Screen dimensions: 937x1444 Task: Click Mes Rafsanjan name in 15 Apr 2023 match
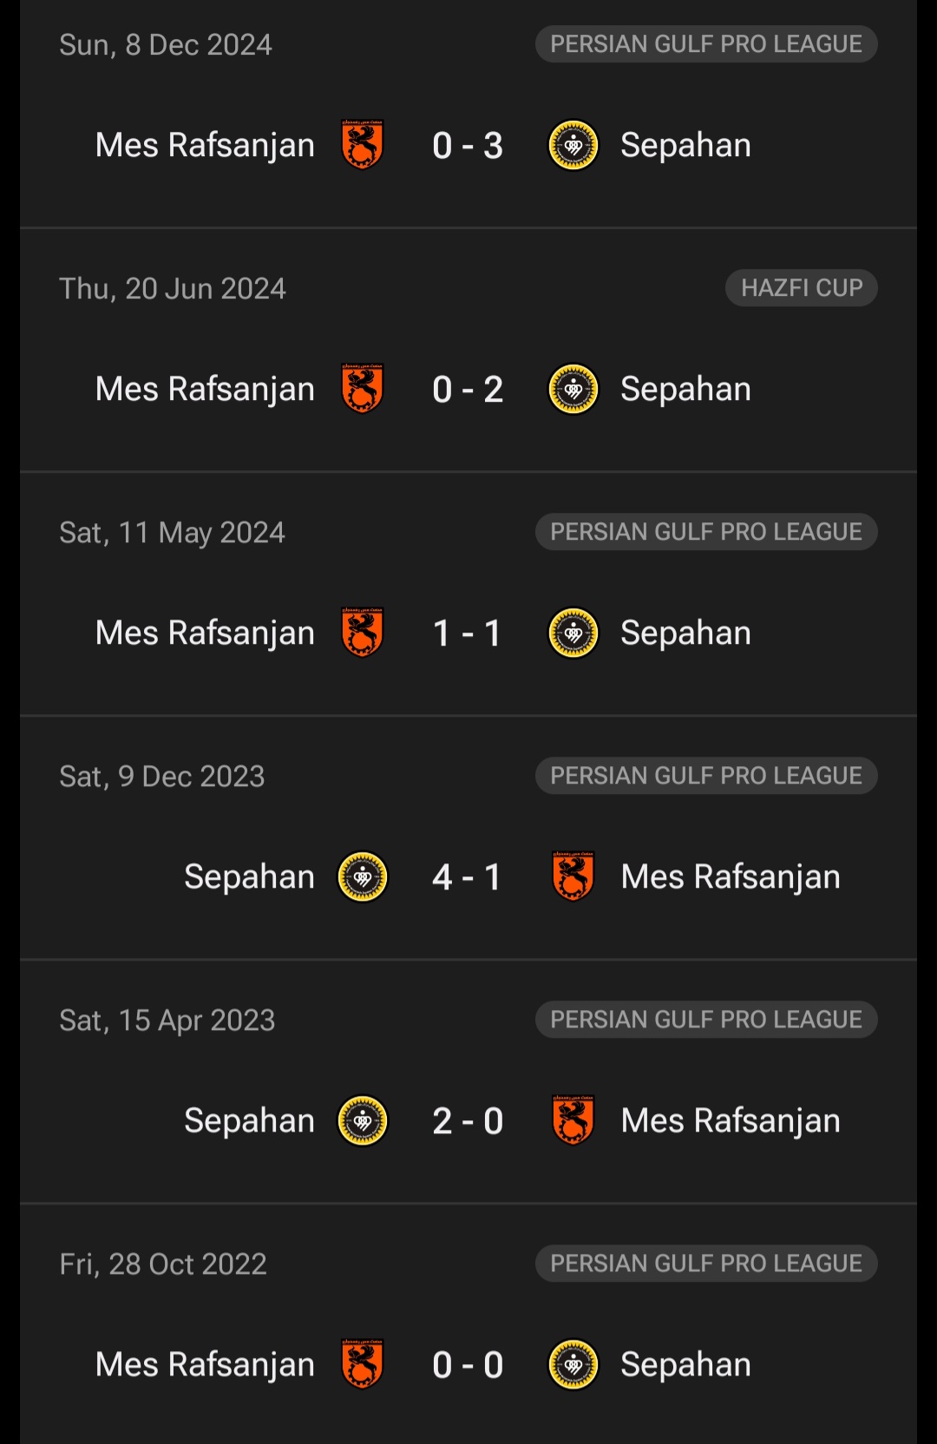coord(731,1121)
